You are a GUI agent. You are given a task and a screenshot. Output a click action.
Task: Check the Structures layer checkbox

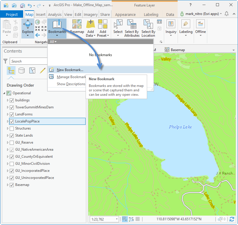12,129
